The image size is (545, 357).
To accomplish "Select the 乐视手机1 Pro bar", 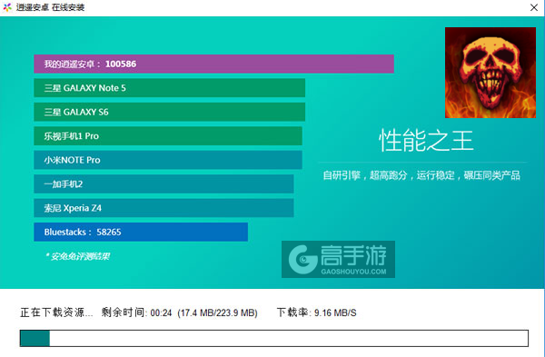I will coord(168,135).
